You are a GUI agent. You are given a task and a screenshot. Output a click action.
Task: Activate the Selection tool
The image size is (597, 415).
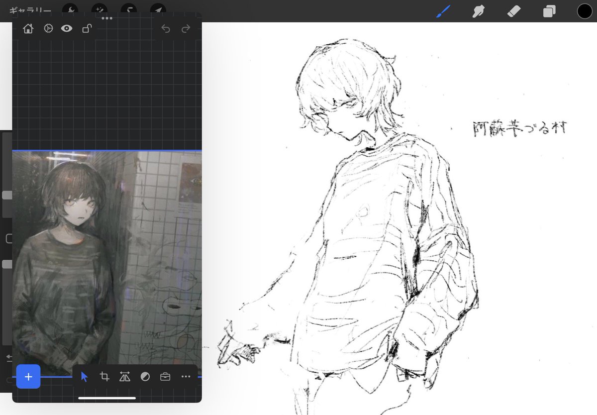(130, 10)
